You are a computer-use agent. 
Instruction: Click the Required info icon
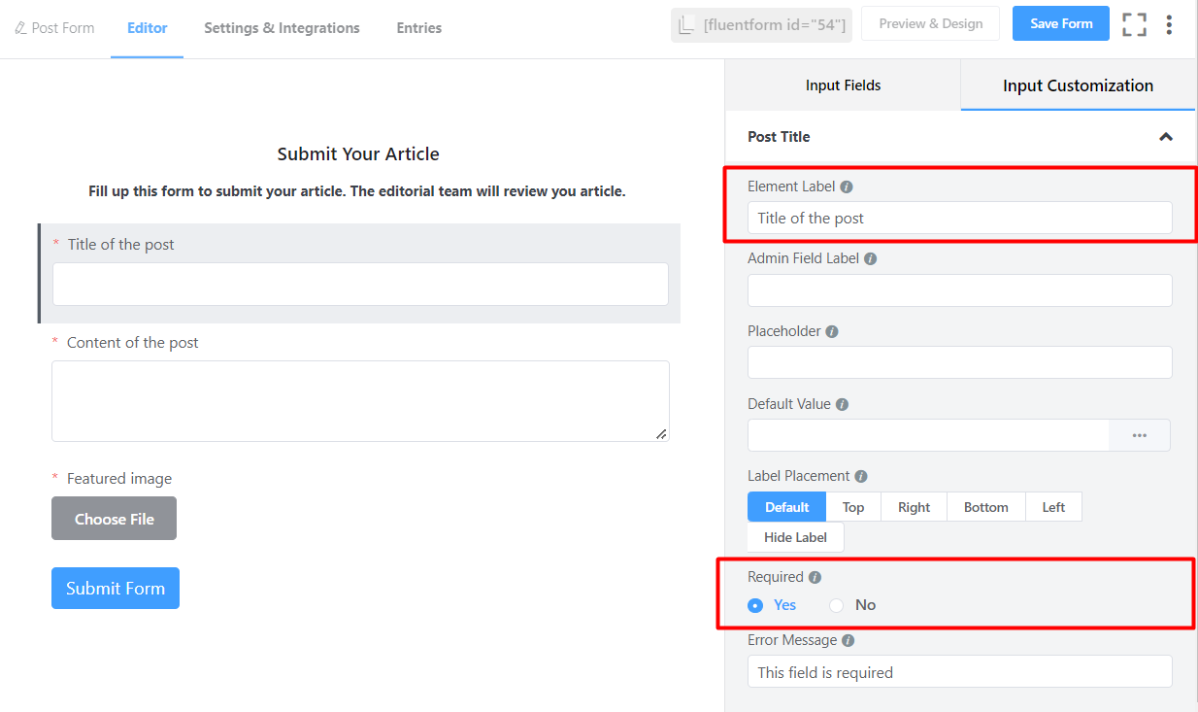coord(815,577)
